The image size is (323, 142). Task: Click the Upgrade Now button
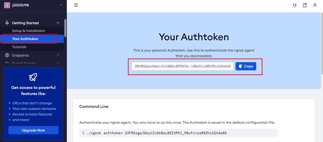[x=33, y=130]
